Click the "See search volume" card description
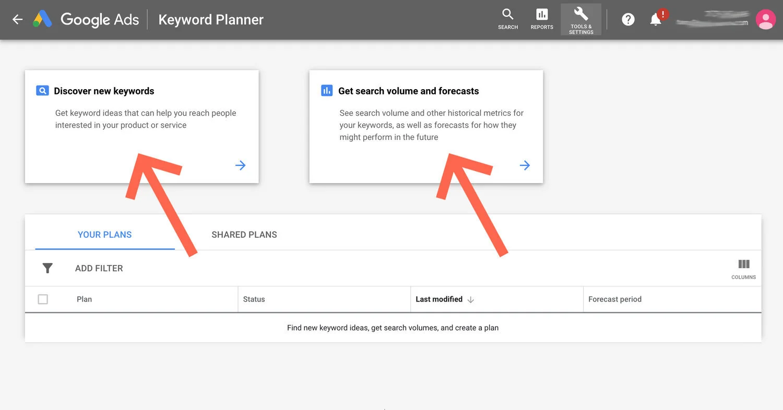 pyautogui.click(x=431, y=125)
